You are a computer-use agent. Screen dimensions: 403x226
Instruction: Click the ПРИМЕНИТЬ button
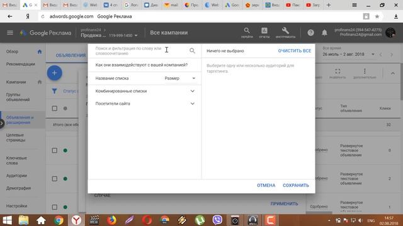click(x=284, y=203)
